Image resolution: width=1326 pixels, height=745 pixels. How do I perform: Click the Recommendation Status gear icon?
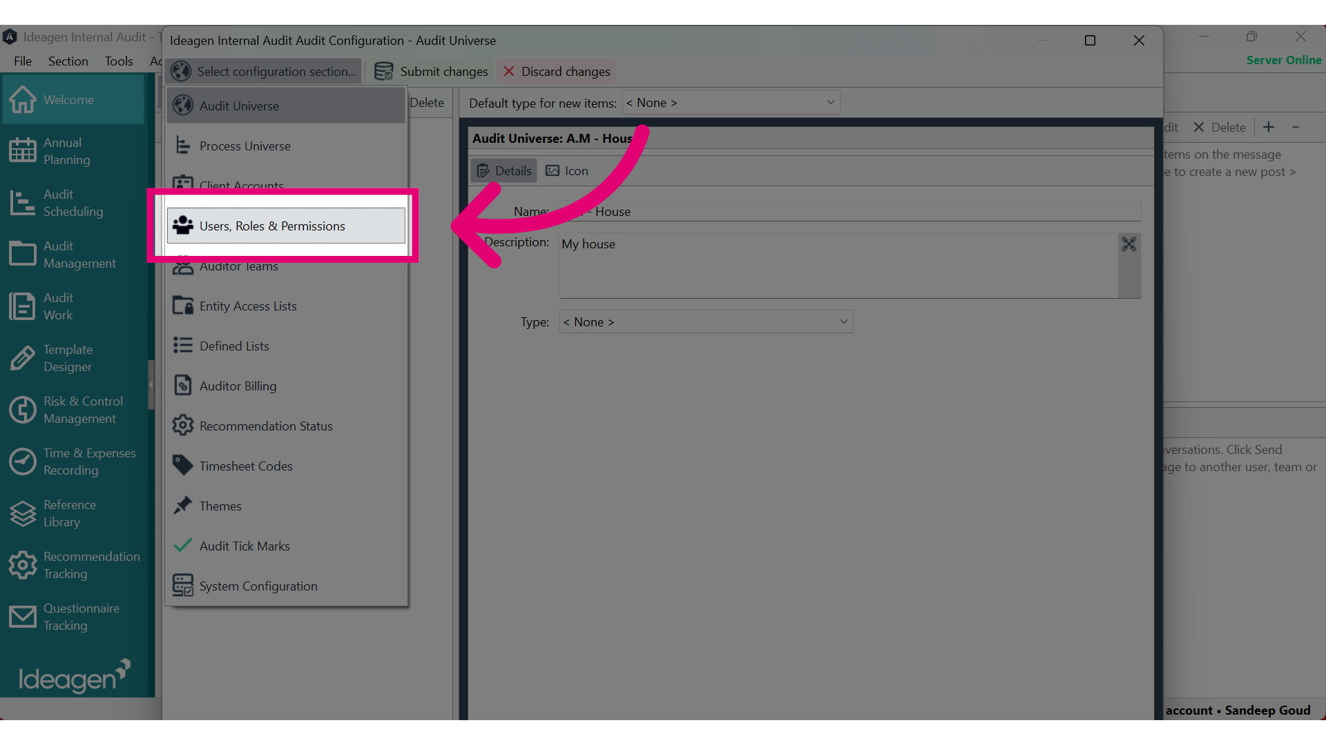[183, 425]
